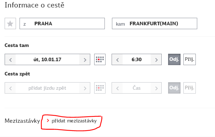The height and width of the screenshot is (137, 215).
Task: Go to previous outbound date
Action: [10, 59]
